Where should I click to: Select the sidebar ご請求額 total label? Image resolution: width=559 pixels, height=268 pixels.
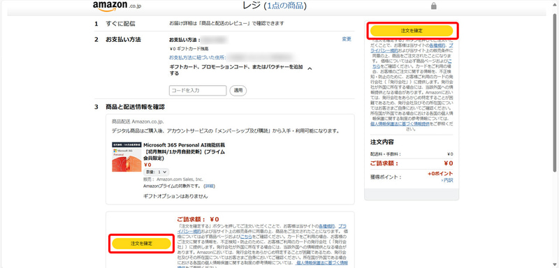(384, 163)
